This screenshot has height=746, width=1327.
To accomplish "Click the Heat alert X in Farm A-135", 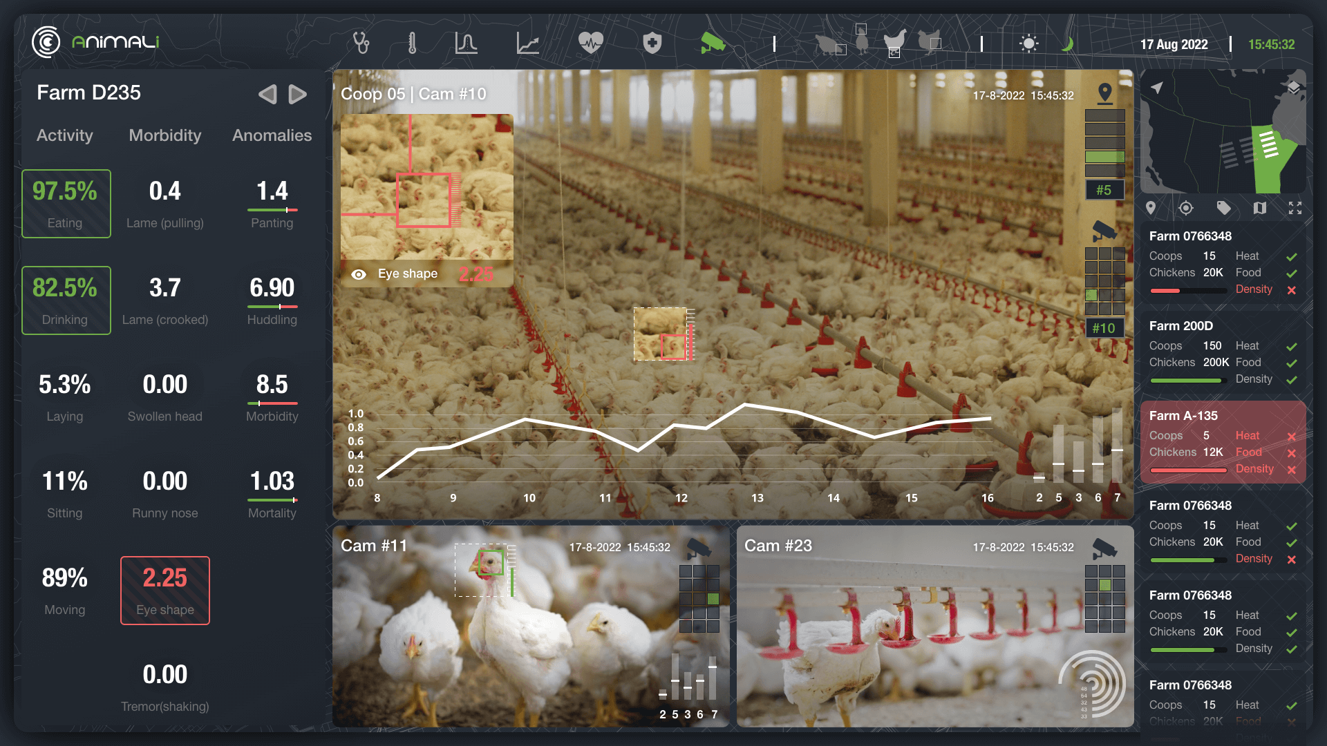I will coord(1291,437).
